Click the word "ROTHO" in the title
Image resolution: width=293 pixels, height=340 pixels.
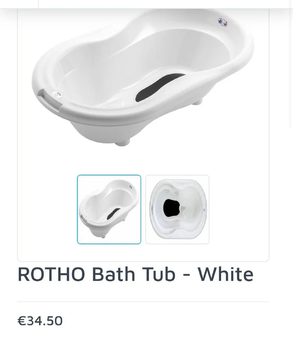[x=51, y=274]
